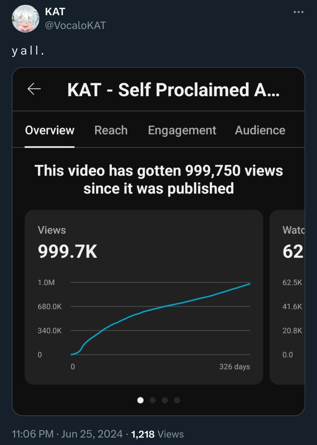Image resolution: width=317 pixels, height=445 pixels.
Task: Click the tweet text yall
Action: [28, 51]
